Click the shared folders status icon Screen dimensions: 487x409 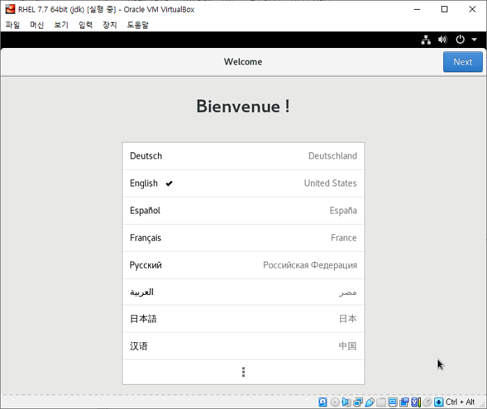pyautogui.click(x=381, y=402)
